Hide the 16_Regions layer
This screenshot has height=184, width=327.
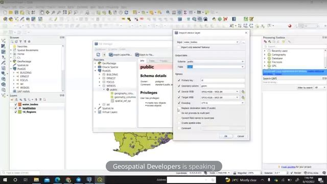point(16,112)
